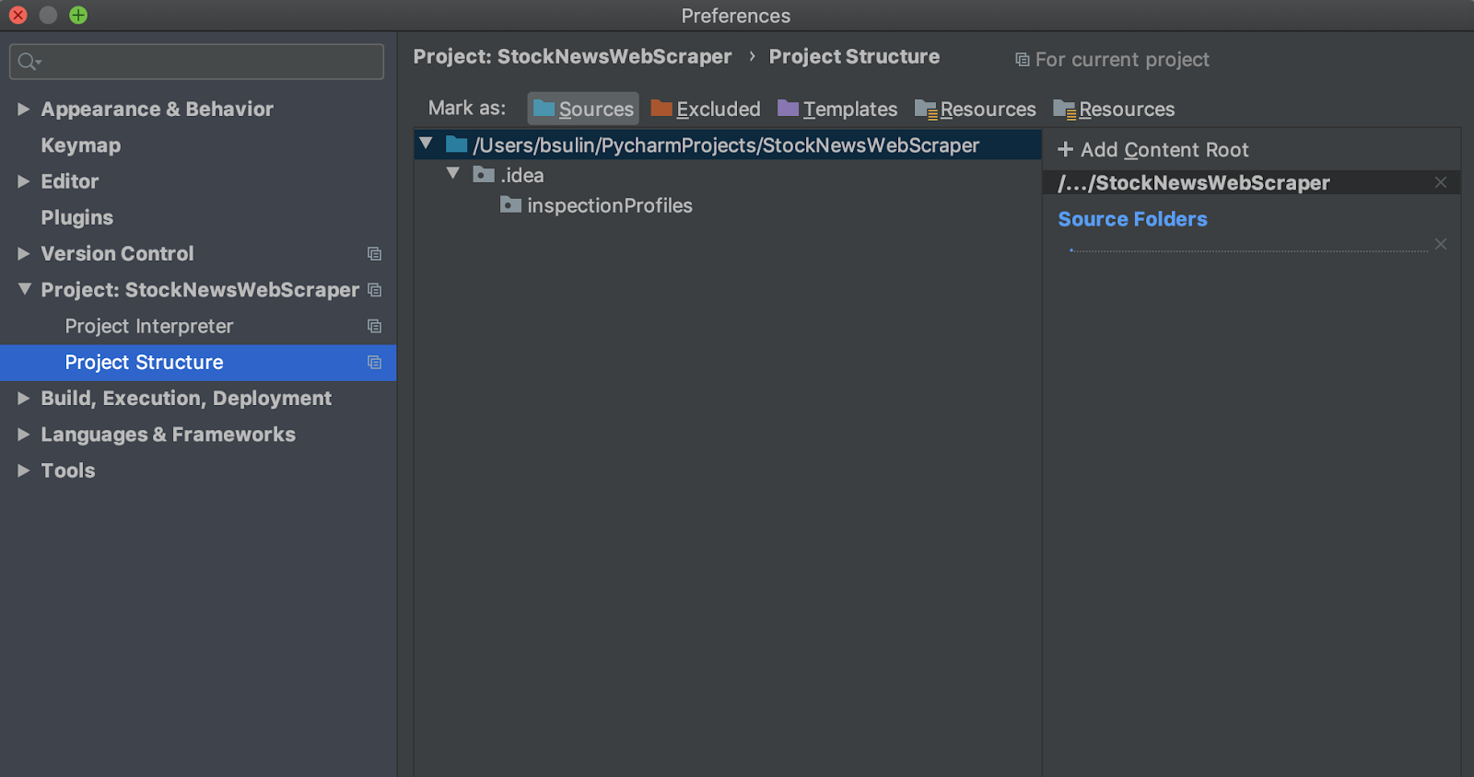Open the Keymap settings page
1474x777 pixels.
coord(81,145)
